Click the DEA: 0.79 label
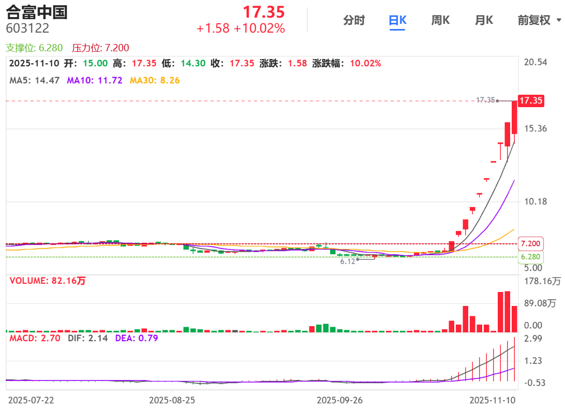The width and height of the screenshot is (565, 410). 137,338
